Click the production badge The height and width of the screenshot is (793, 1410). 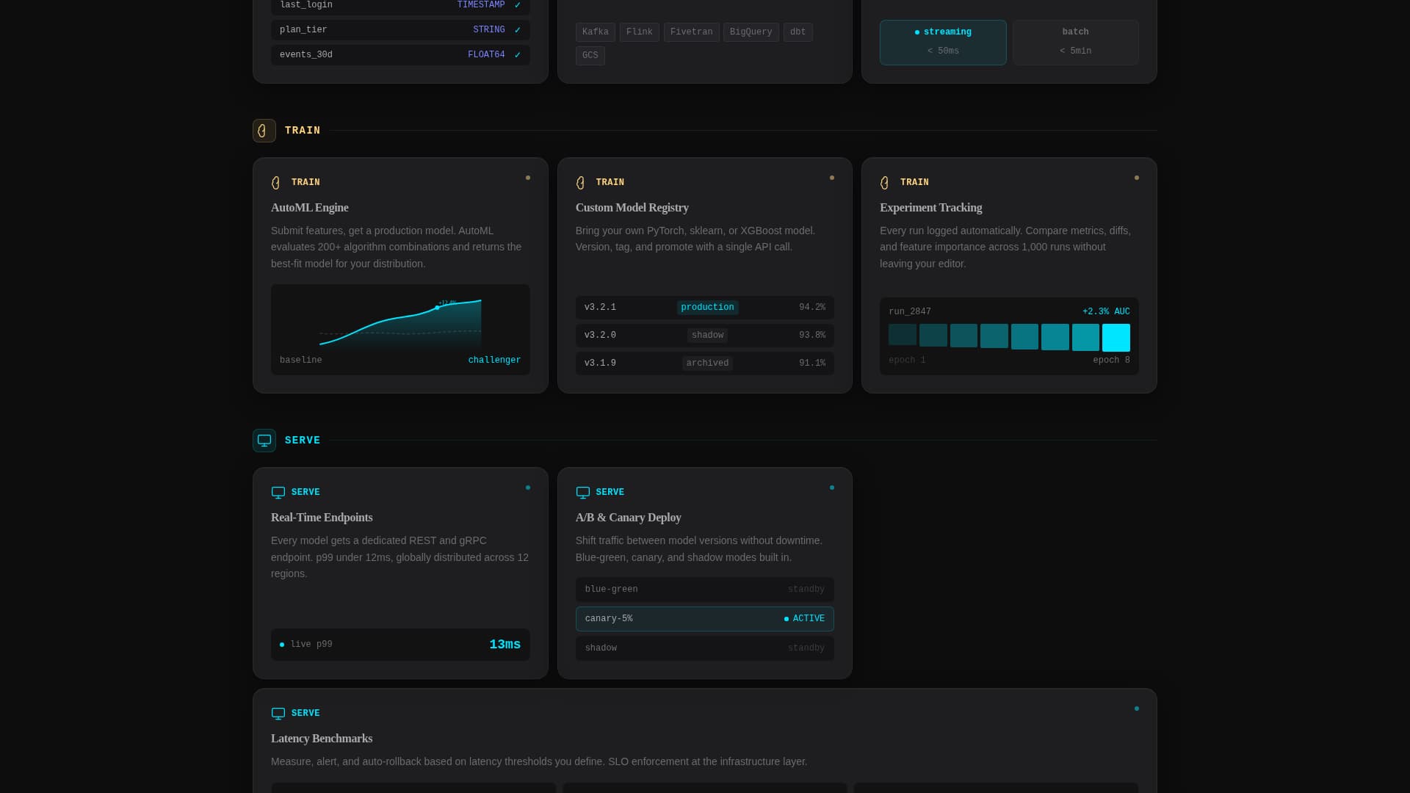coord(707,308)
